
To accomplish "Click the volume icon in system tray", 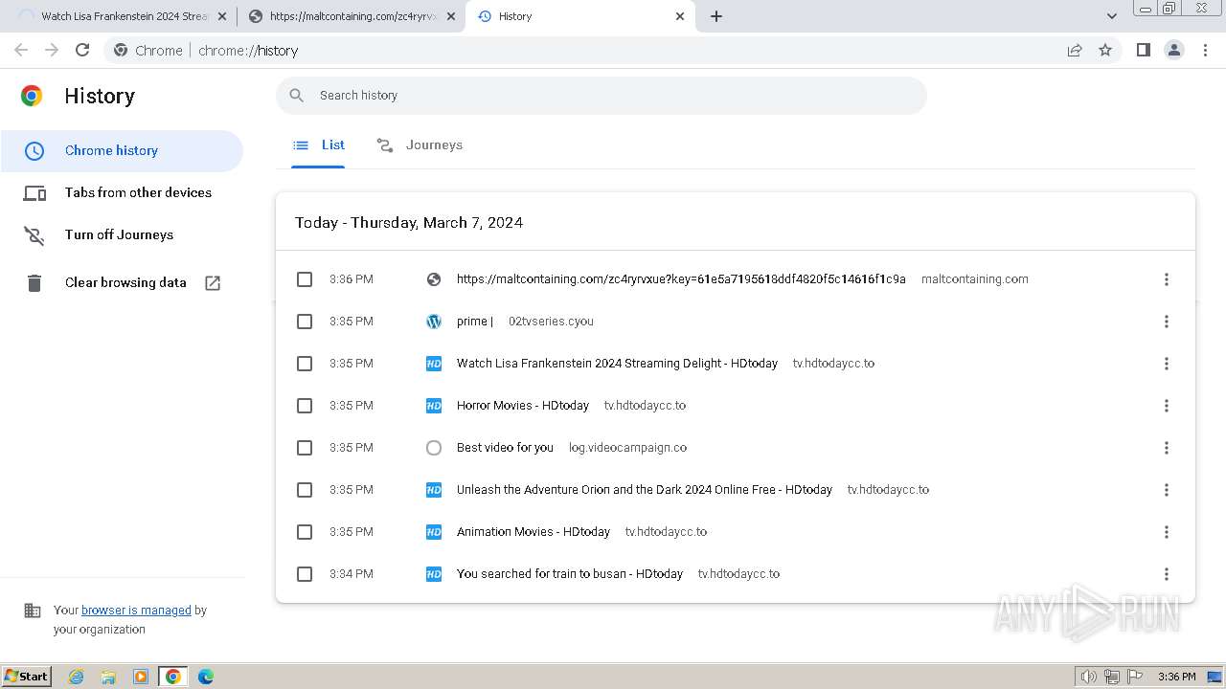I will 1089,677.
